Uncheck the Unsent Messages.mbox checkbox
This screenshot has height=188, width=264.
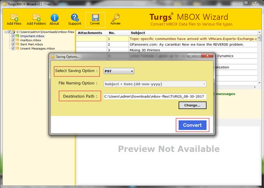coord(13,49)
